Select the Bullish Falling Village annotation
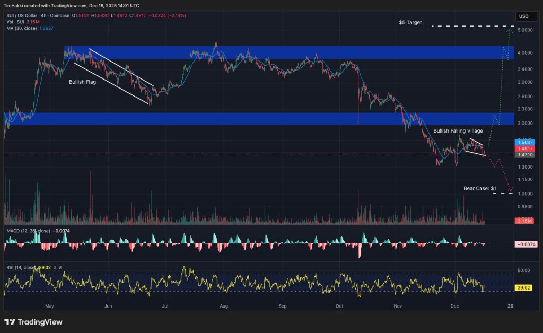 [458, 130]
